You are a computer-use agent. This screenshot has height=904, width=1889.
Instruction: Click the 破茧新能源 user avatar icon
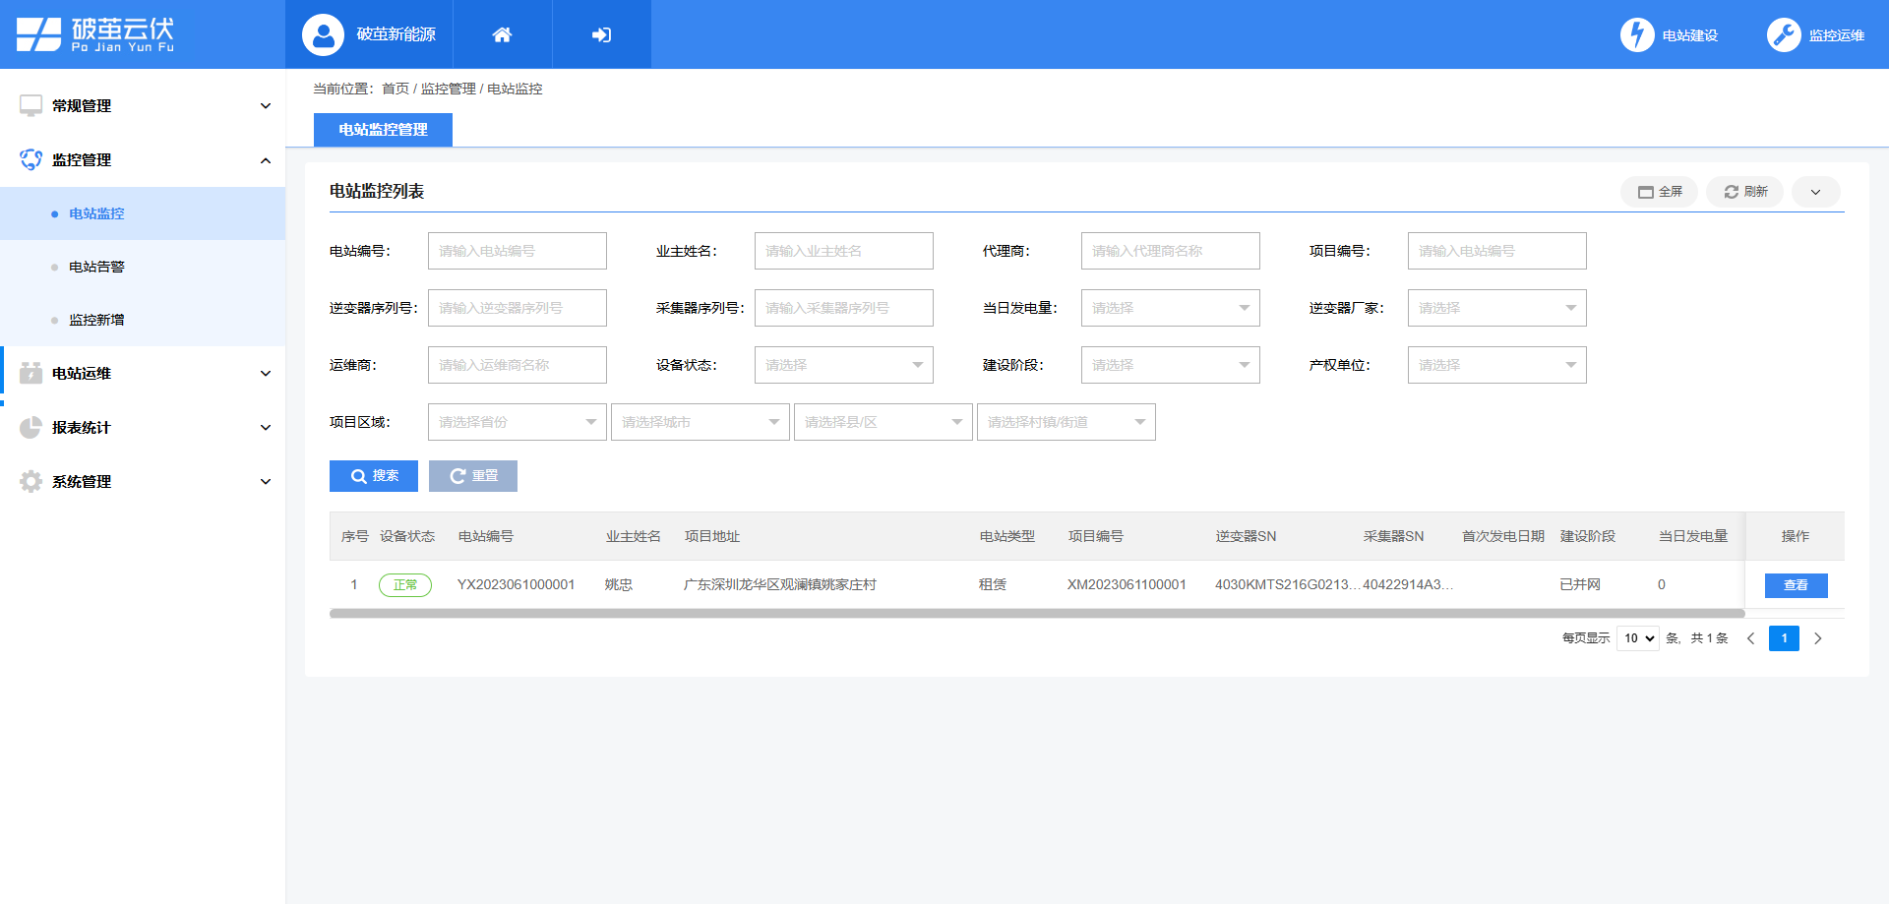[x=321, y=33]
